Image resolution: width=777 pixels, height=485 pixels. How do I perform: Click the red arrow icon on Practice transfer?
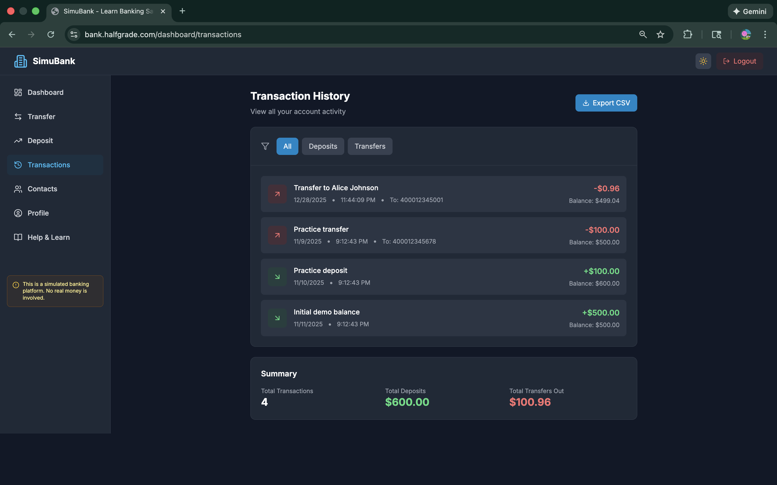[x=277, y=235]
